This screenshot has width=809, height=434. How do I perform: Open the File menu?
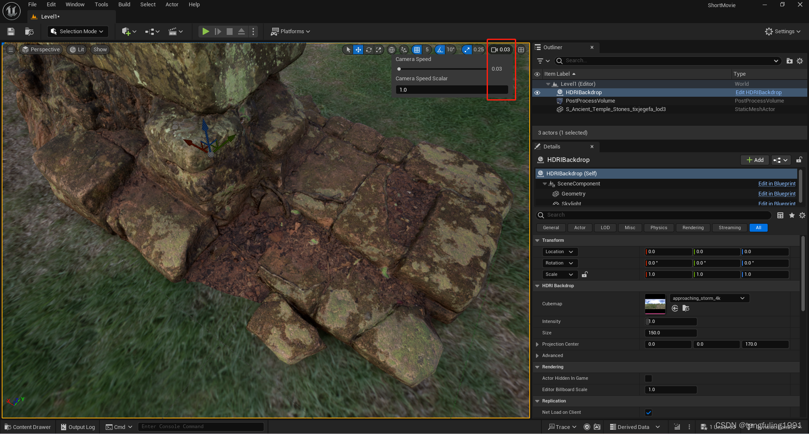(x=32, y=5)
